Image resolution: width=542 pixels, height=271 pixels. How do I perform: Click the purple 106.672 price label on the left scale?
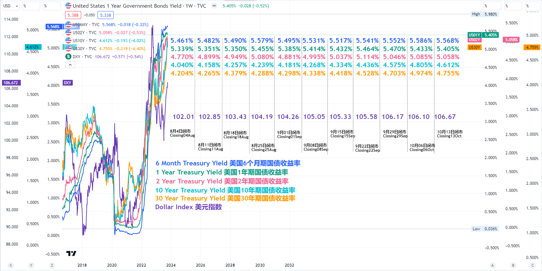(11, 83)
